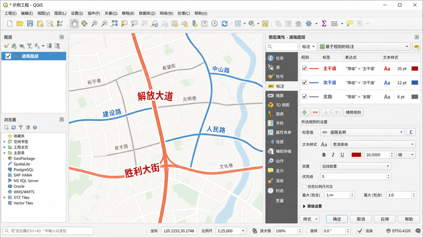Click the bold B formatting button
Viewport: 423px width, 238px height.
click(x=324, y=155)
